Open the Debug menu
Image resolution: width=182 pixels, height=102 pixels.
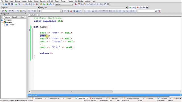coord(36,1)
